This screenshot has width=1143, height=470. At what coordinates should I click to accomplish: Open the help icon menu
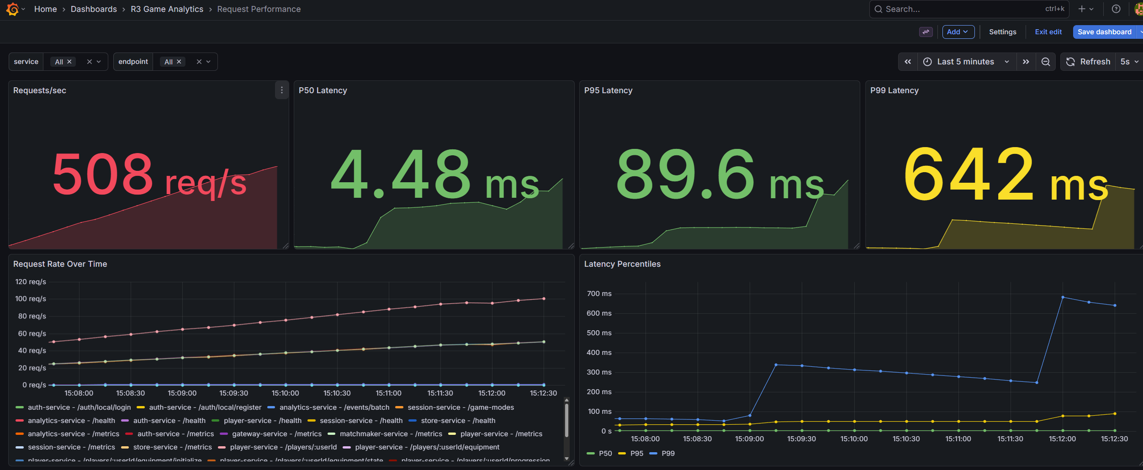pos(1116,9)
